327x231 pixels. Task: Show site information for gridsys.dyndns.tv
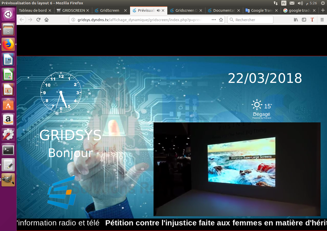coord(73,20)
